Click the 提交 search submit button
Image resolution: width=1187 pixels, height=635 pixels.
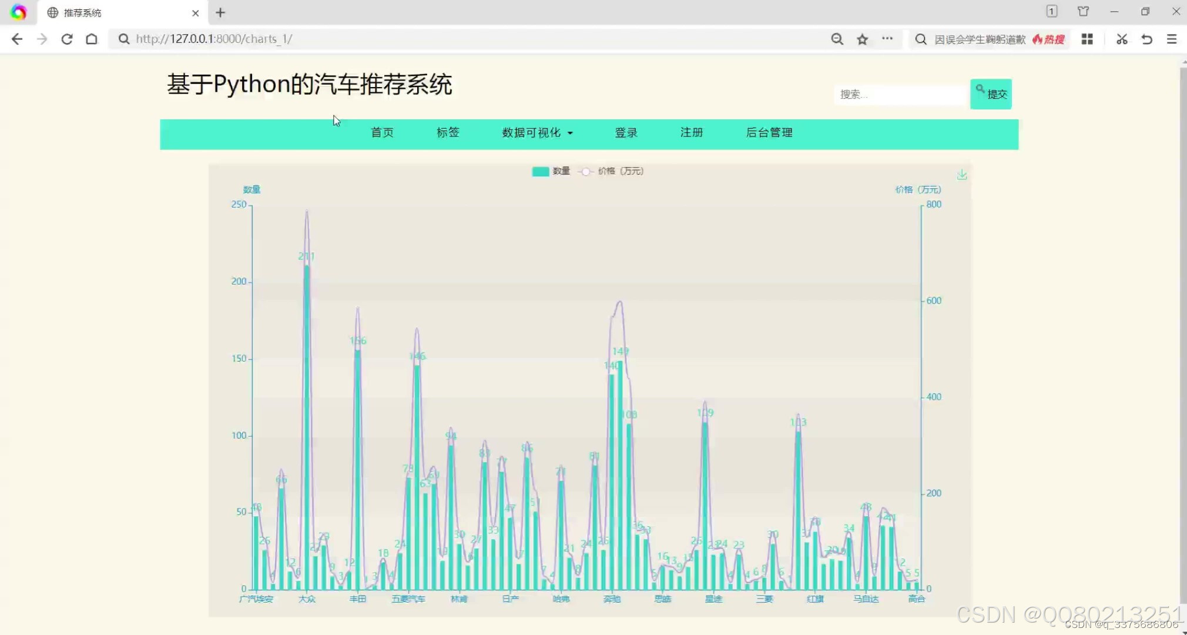coord(991,94)
